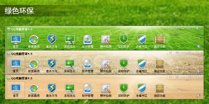Click QQ电脑管家4.5 title in green grass window
Screen dimensions: 209x104
pyautogui.click(x=21, y=29)
